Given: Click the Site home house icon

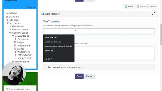Looking at the screenshot, I should (x=7, y=17).
